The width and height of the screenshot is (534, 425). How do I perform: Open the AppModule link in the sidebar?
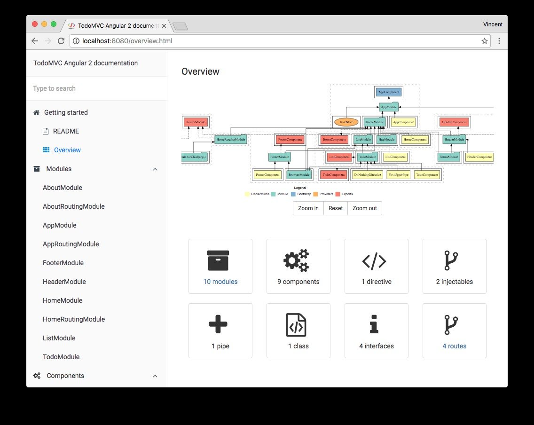tap(60, 225)
